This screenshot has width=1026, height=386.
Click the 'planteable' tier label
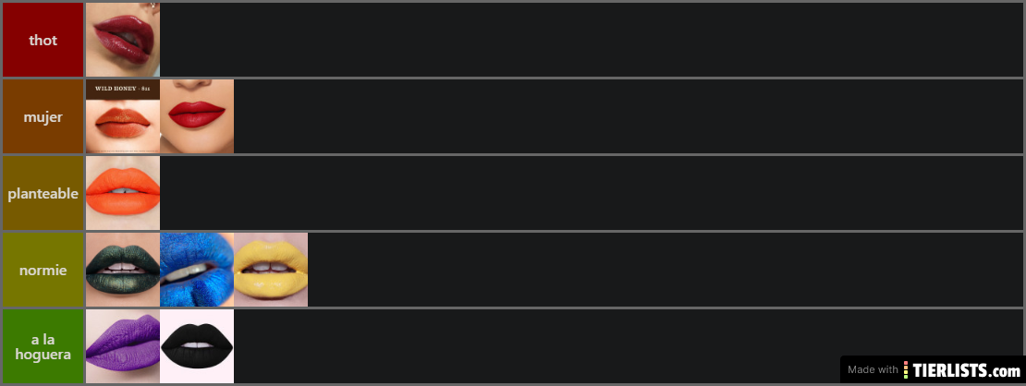tap(43, 193)
